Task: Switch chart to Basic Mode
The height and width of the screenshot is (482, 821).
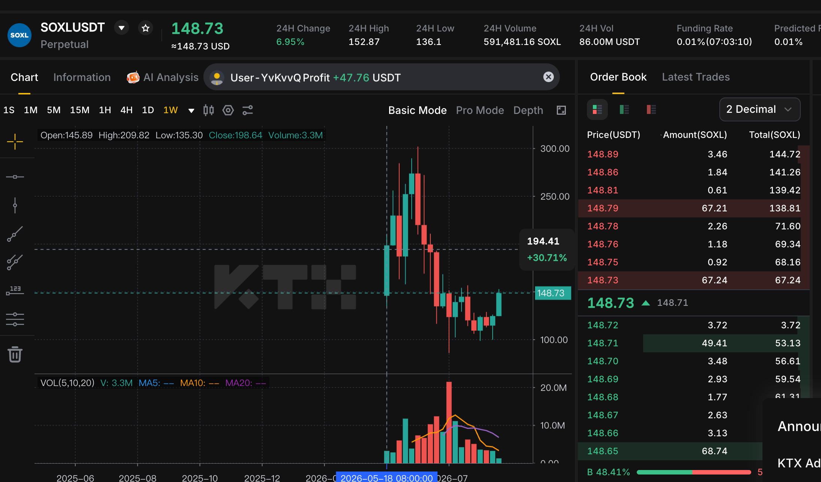Action: 417,110
